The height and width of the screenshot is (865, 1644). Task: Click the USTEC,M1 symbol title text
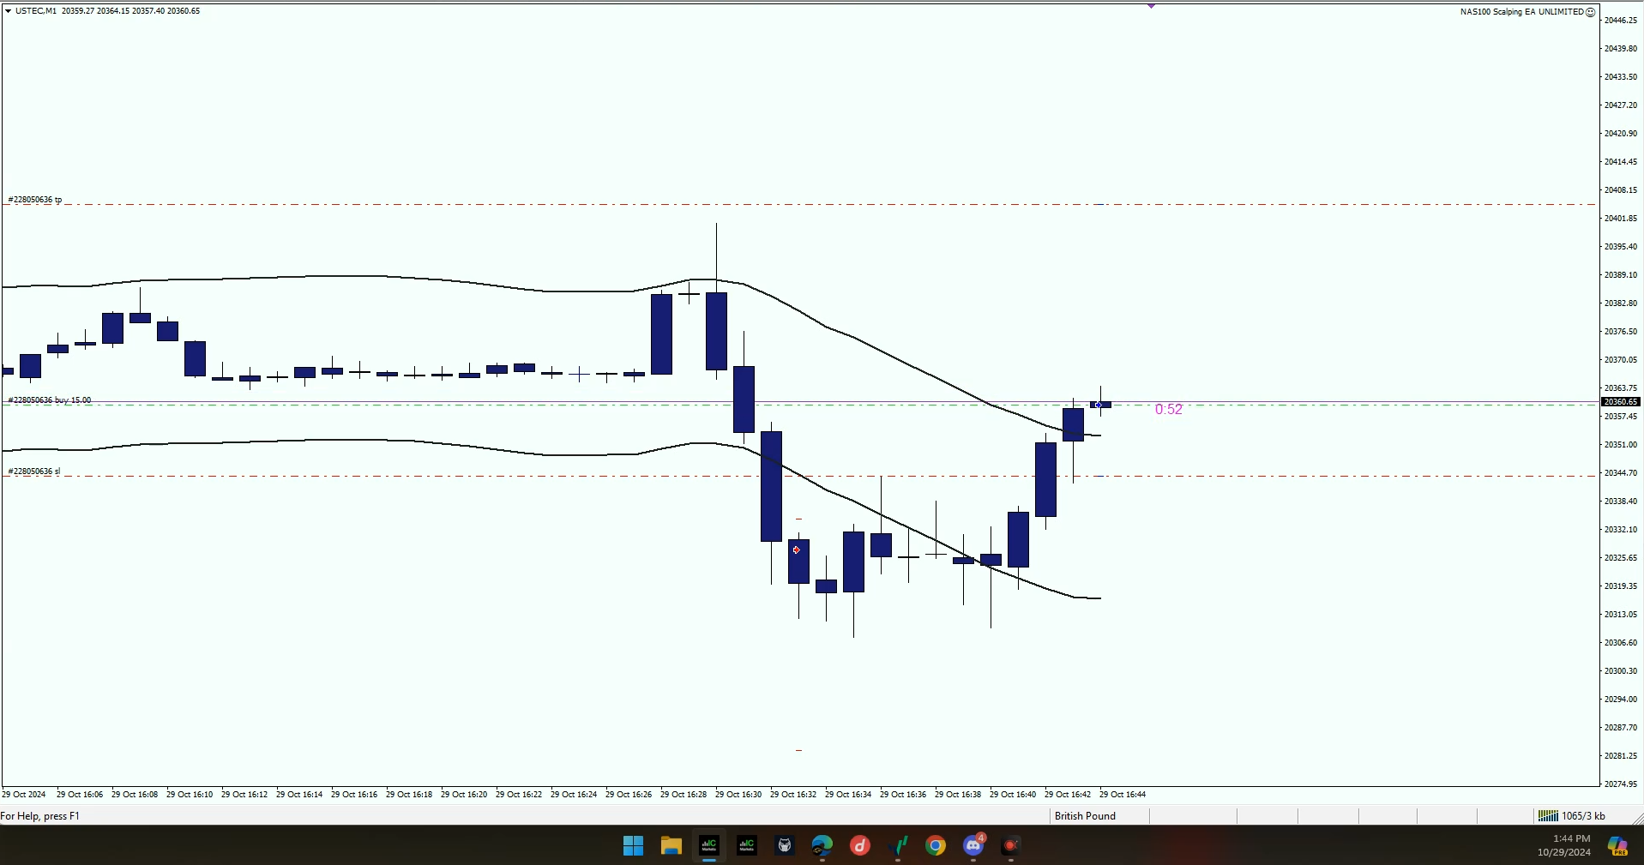(x=36, y=11)
